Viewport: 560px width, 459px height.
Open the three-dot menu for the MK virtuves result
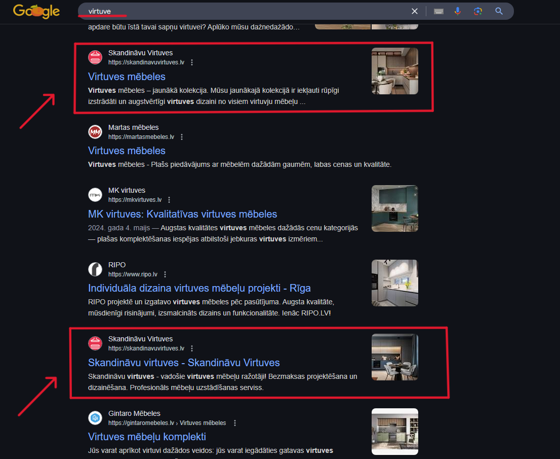169,199
